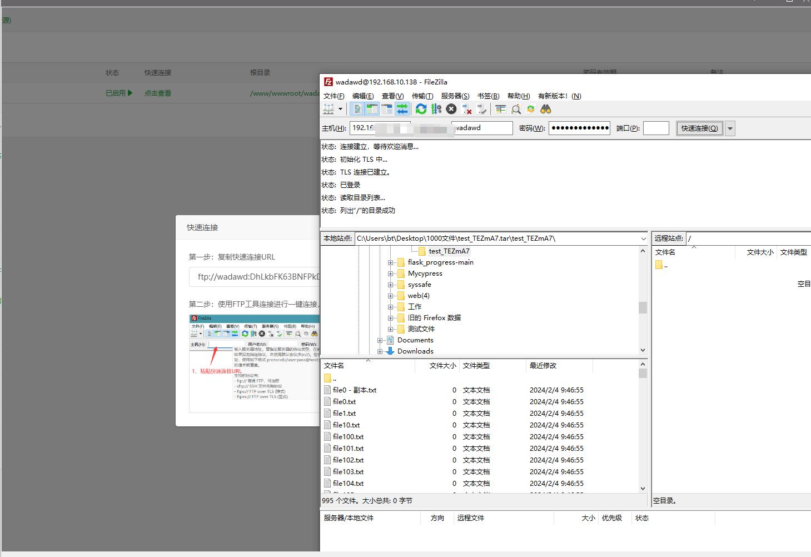Open the 编辑(E) menu
Viewport: 811px width, 557px height.
click(362, 96)
